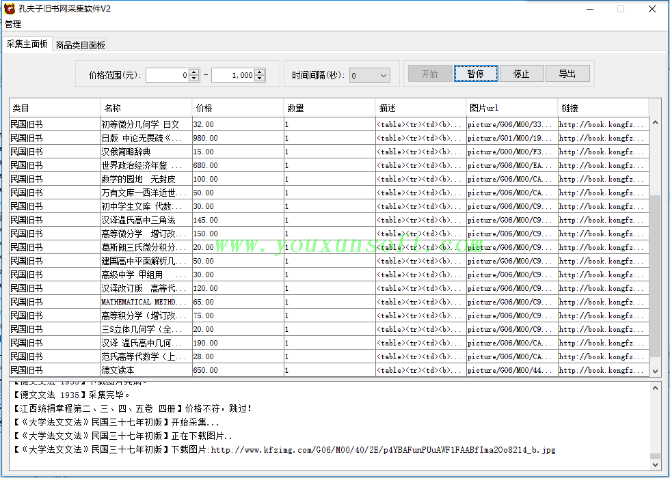This screenshot has height=478, width=670.
Task: Click the log line ending 开始采集...
Action: click(x=116, y=422)
